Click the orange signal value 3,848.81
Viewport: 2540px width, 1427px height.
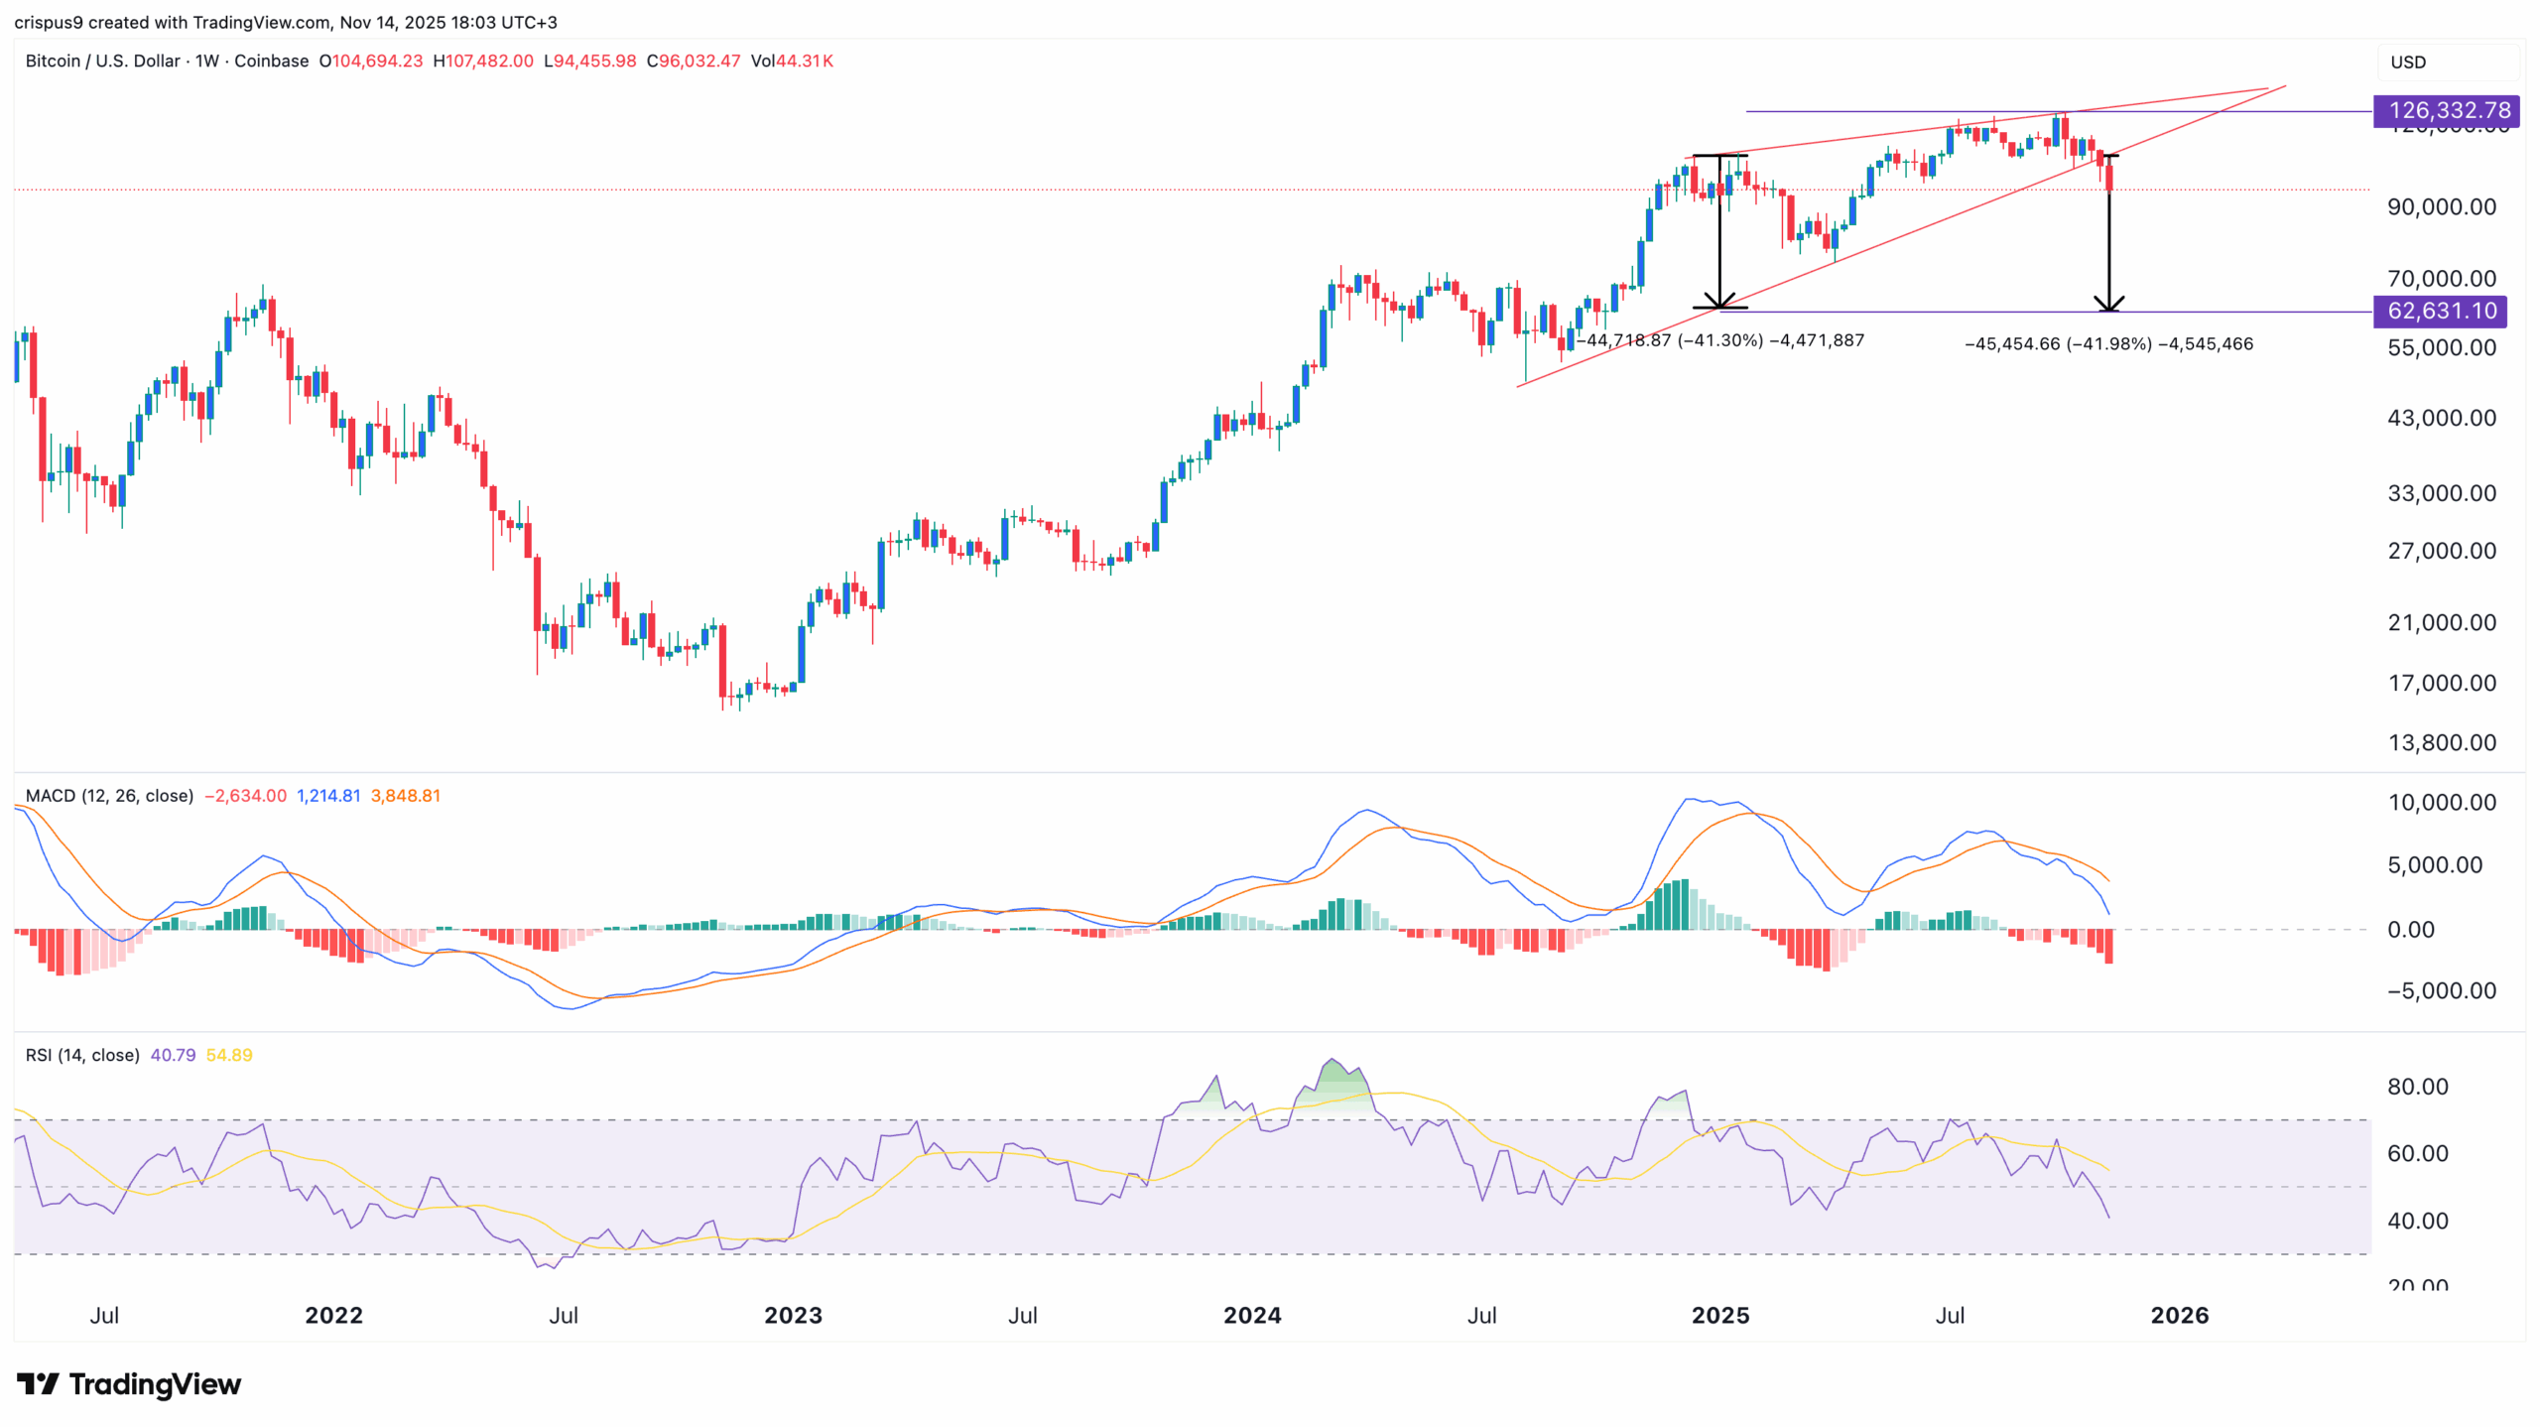(406, 795)
